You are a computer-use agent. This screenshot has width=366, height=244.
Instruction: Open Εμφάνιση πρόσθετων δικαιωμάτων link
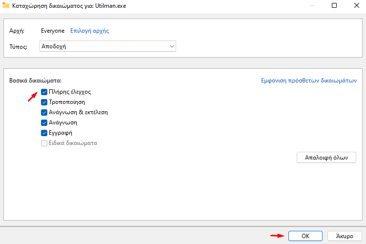click(x=309, y=81)
